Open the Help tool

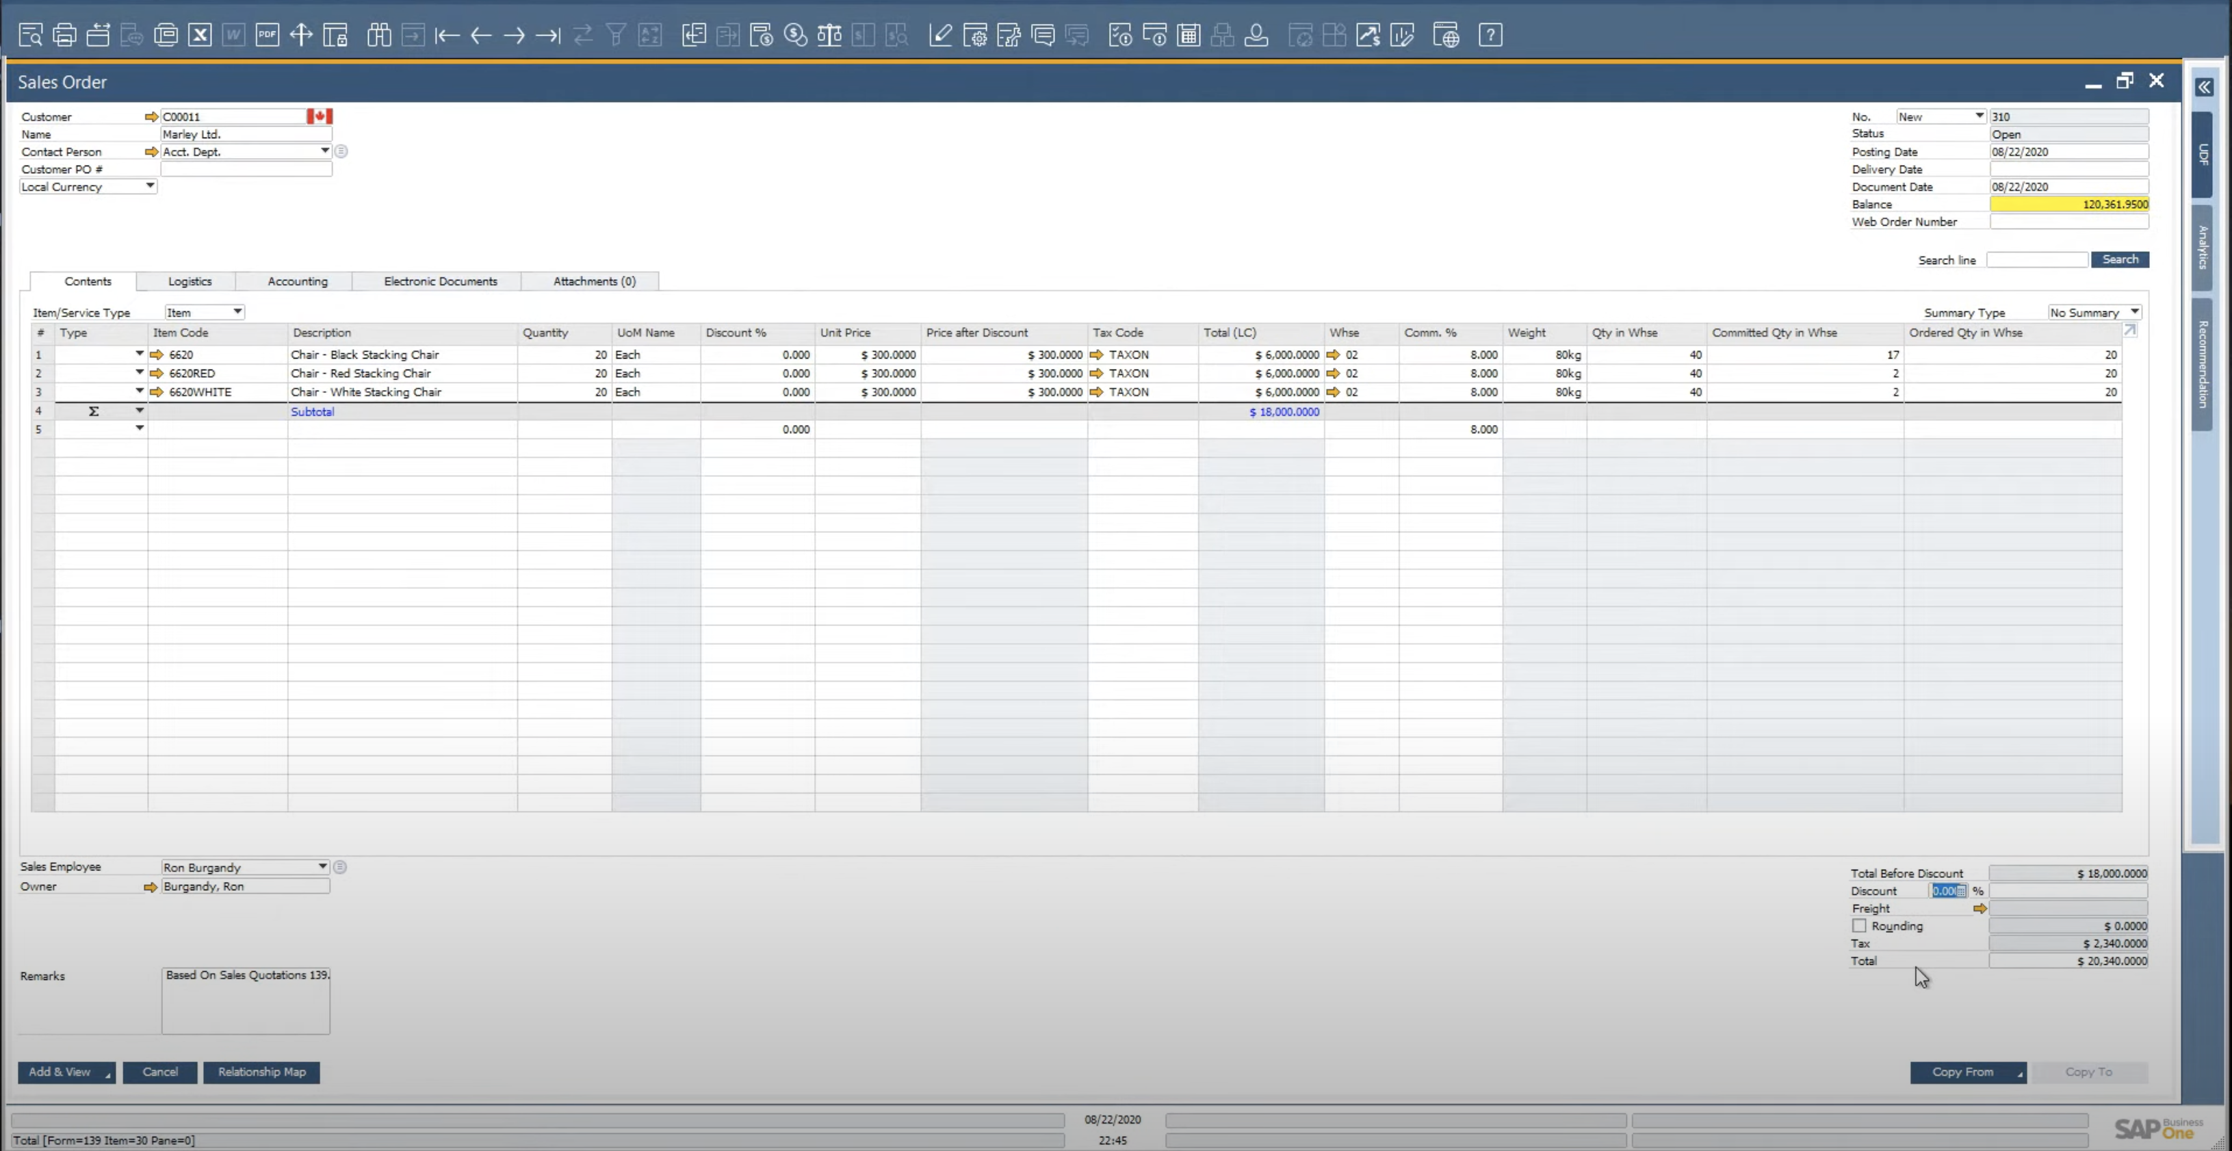1490,35
